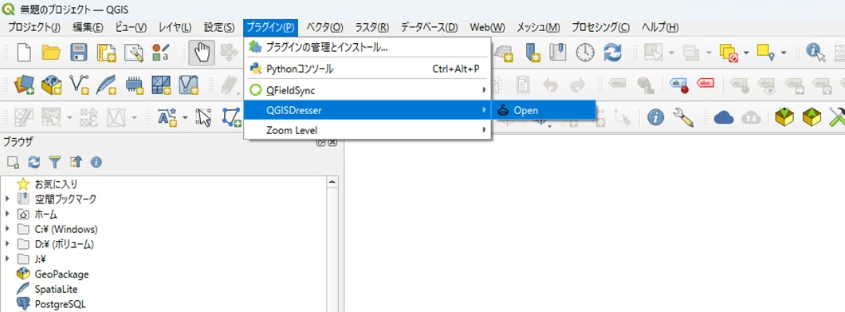Screen dimensions: 845x312
Task: Click package box with green down arrow
Action: [784, 117]
